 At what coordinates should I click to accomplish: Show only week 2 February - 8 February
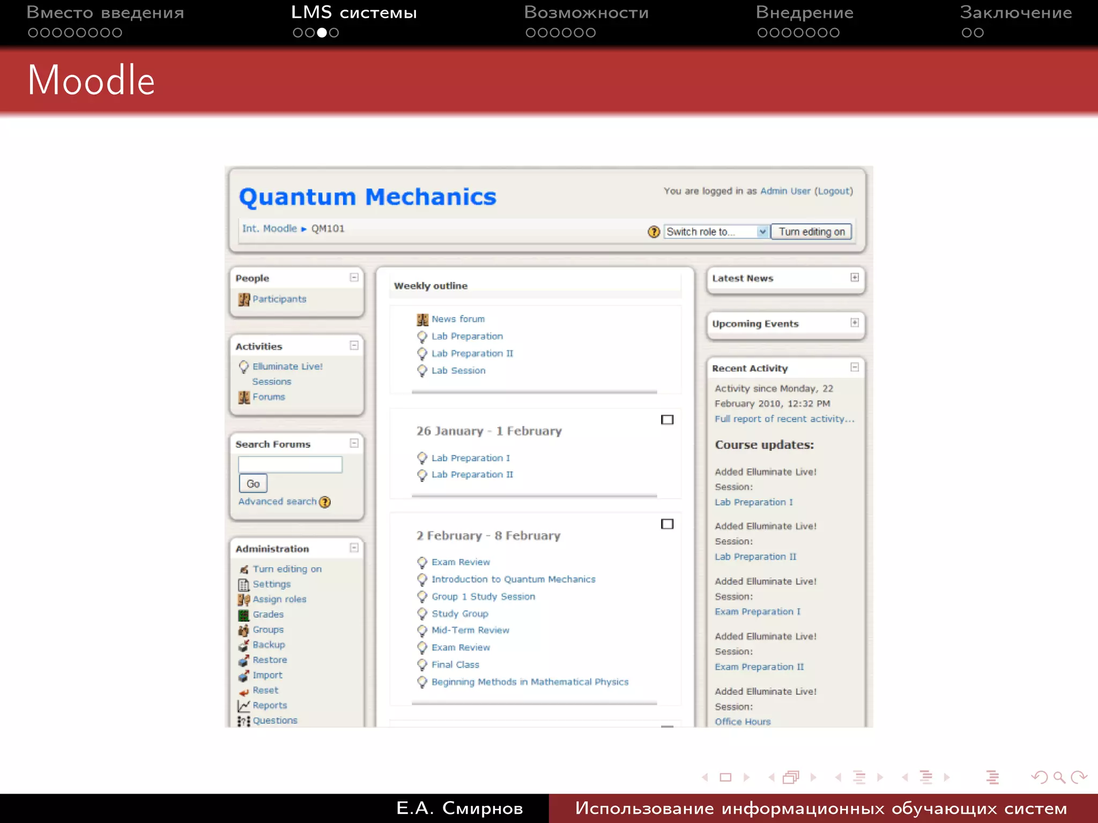[667, 524]
